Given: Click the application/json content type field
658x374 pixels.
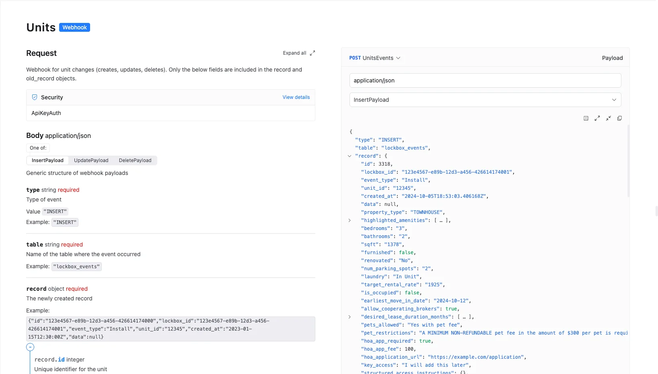Looking at the screenshot, I should (x=485, y=80).
